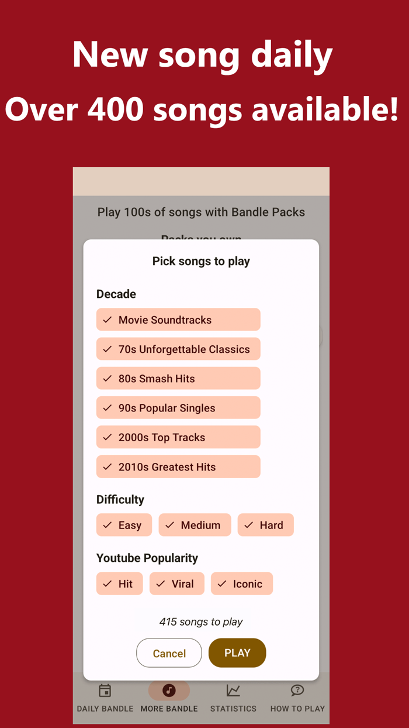Toggle the Movie Soundtracks song pack
The height and width of the screenshot is (728, 409).
coord(178,320)
